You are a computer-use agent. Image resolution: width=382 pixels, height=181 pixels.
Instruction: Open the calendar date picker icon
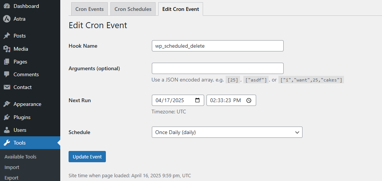click(197, 100)
